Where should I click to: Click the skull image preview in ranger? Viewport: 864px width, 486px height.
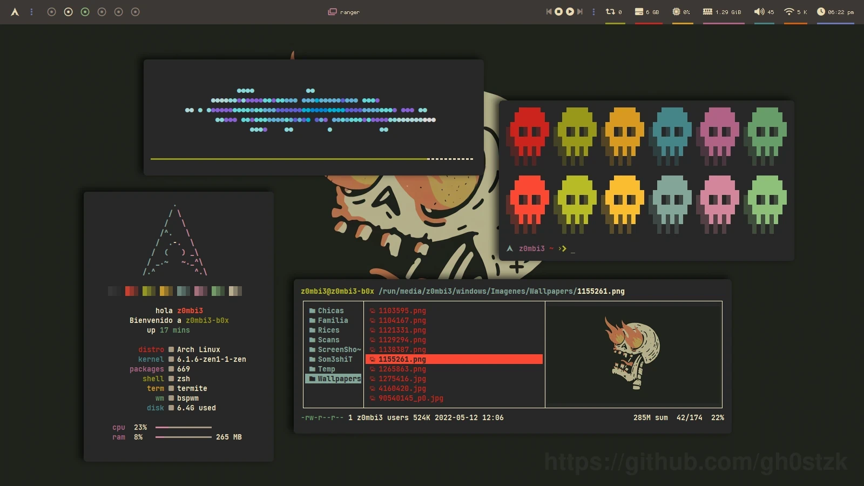(633, 353)
